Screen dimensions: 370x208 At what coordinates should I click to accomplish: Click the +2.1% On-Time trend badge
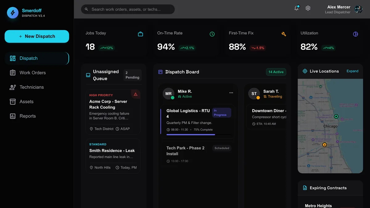[x=187, y=48]
